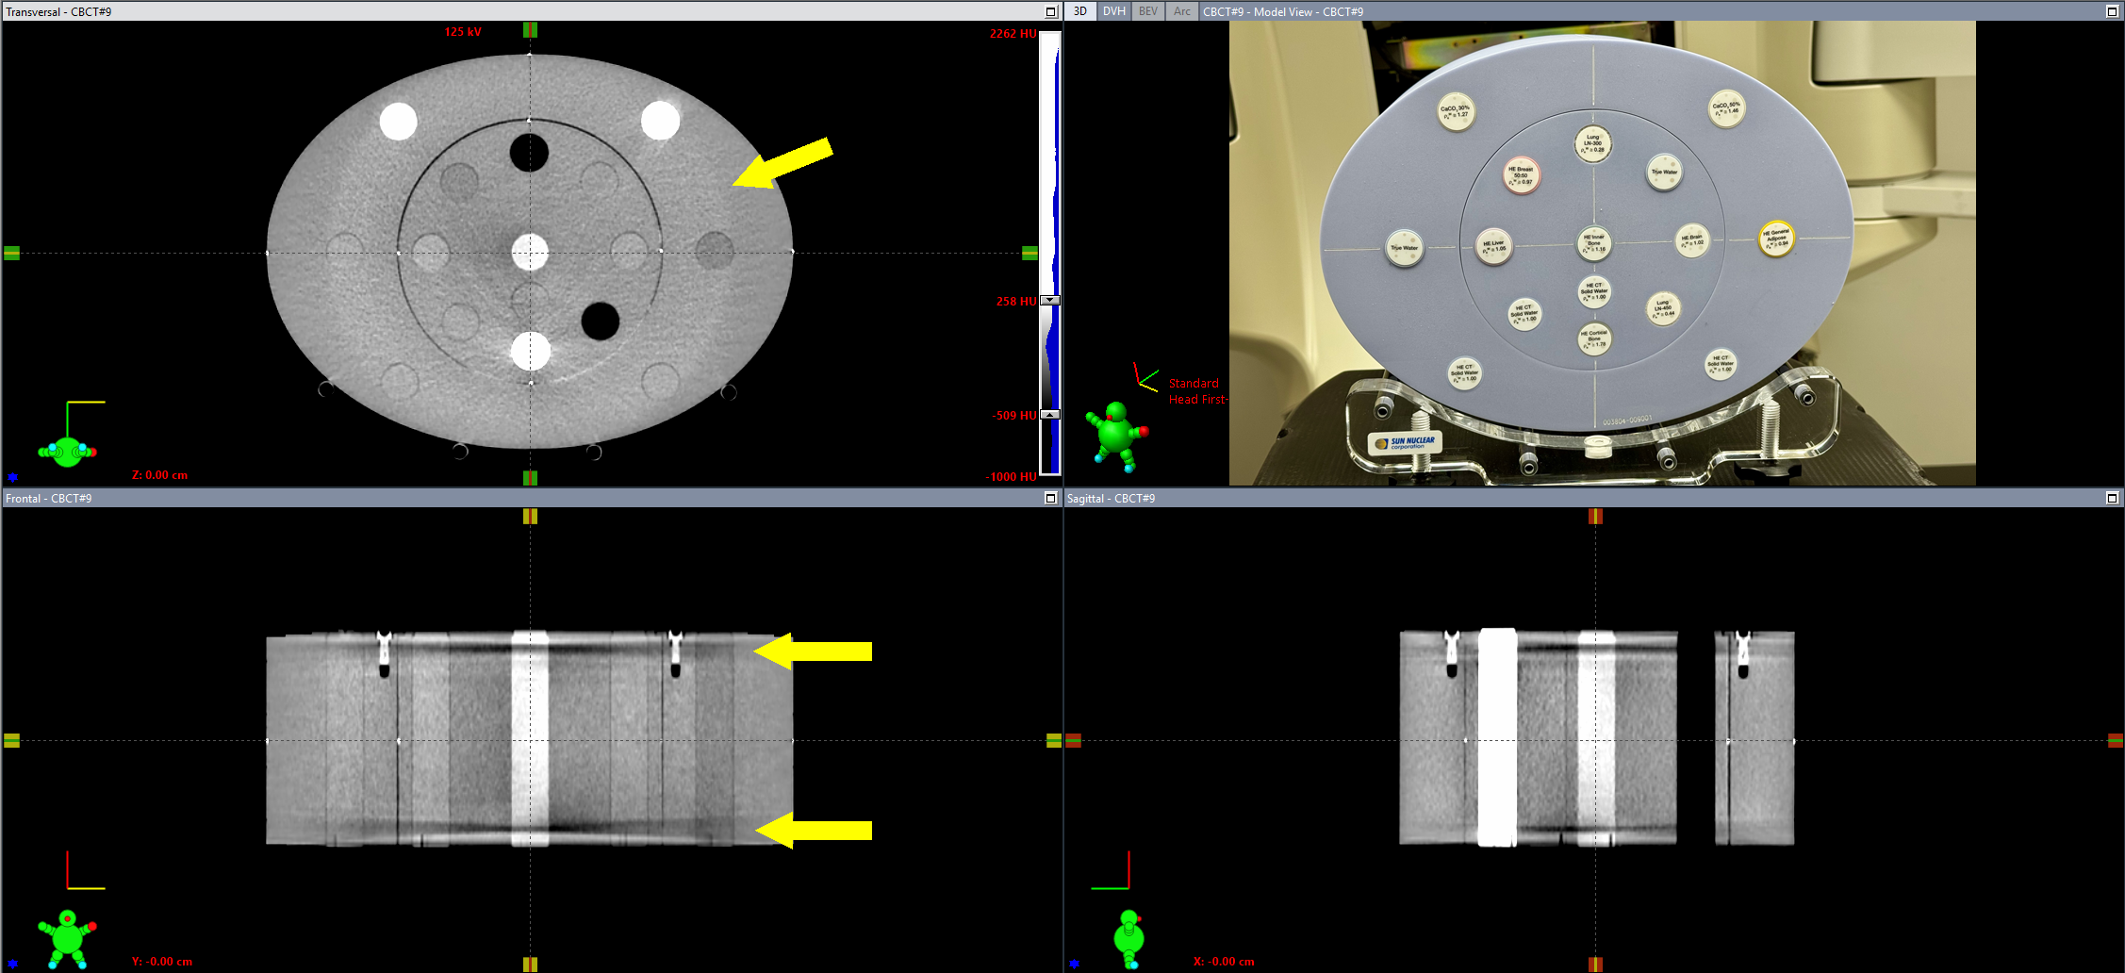Click the patient orientation figure in Sagittal view

point(1128,938)
